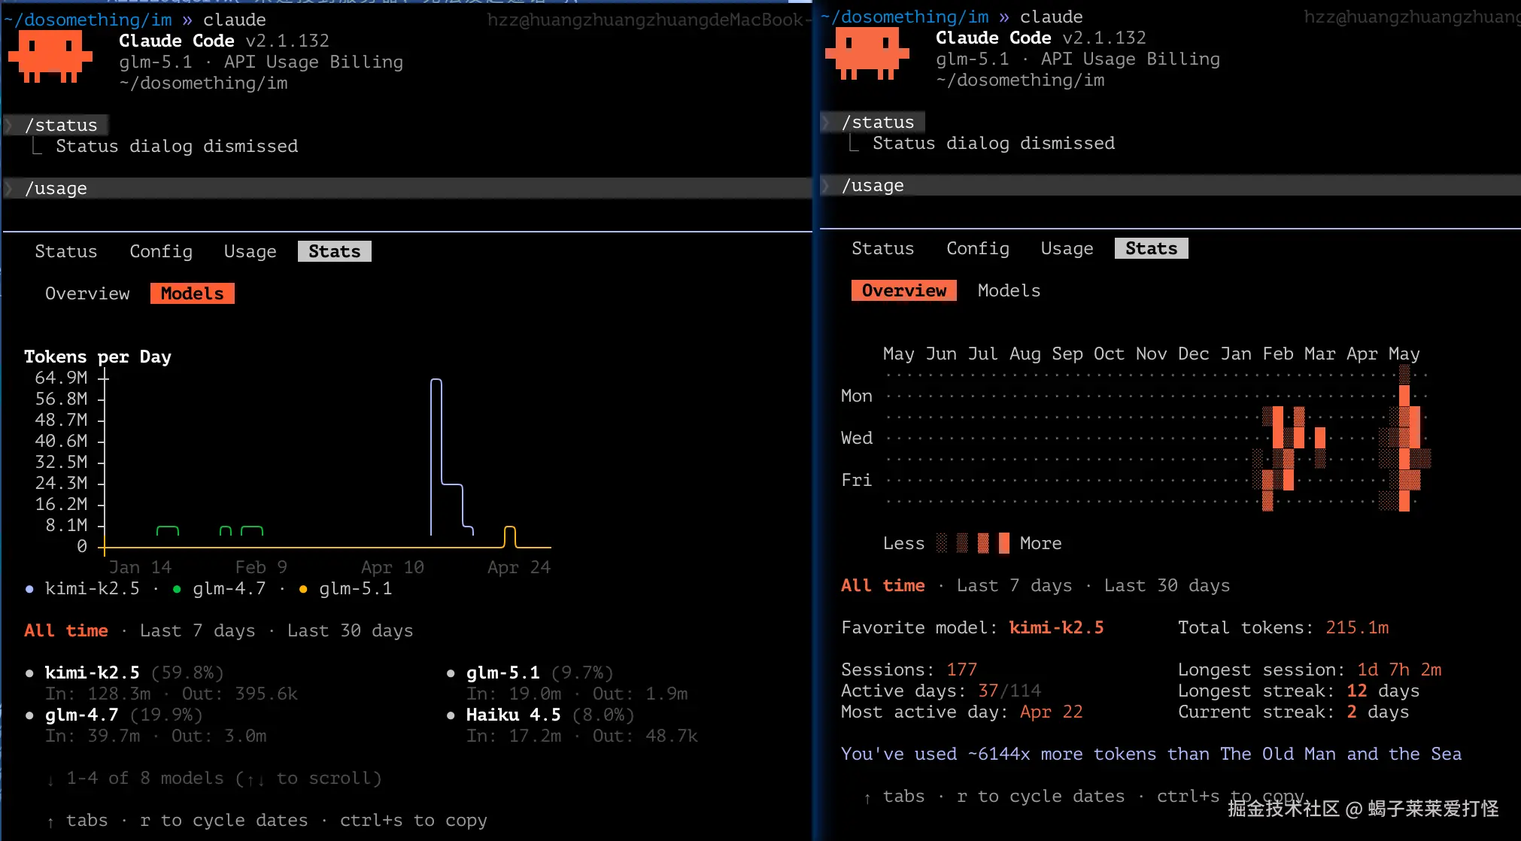Click the Claude Code mascot in left pane
The width and height of the screenshot is (1521, 841).
[50, 57]
